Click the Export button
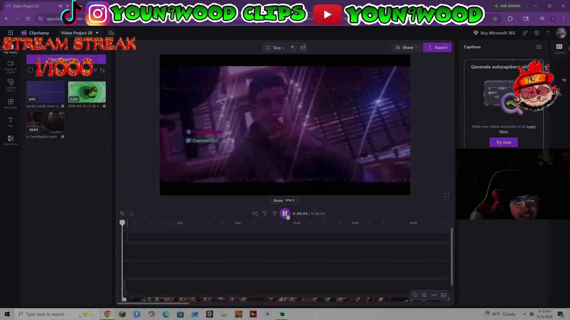Image resolution: width=570 pixels, height=320 pixels. [437, 48]
